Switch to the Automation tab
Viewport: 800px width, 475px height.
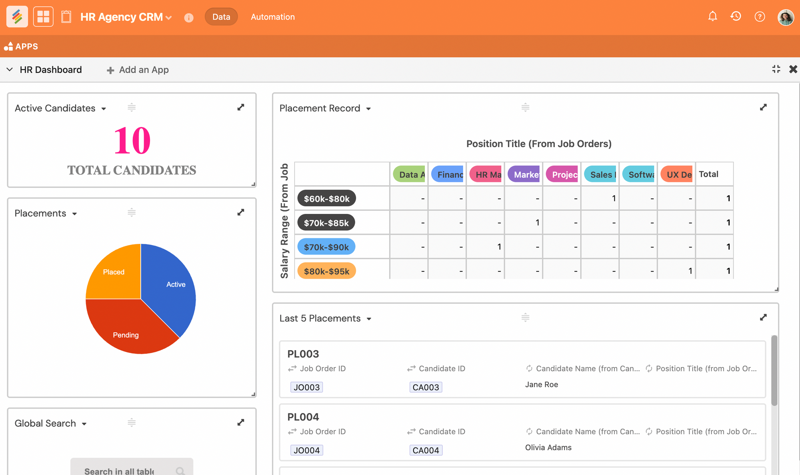[272, 17]
